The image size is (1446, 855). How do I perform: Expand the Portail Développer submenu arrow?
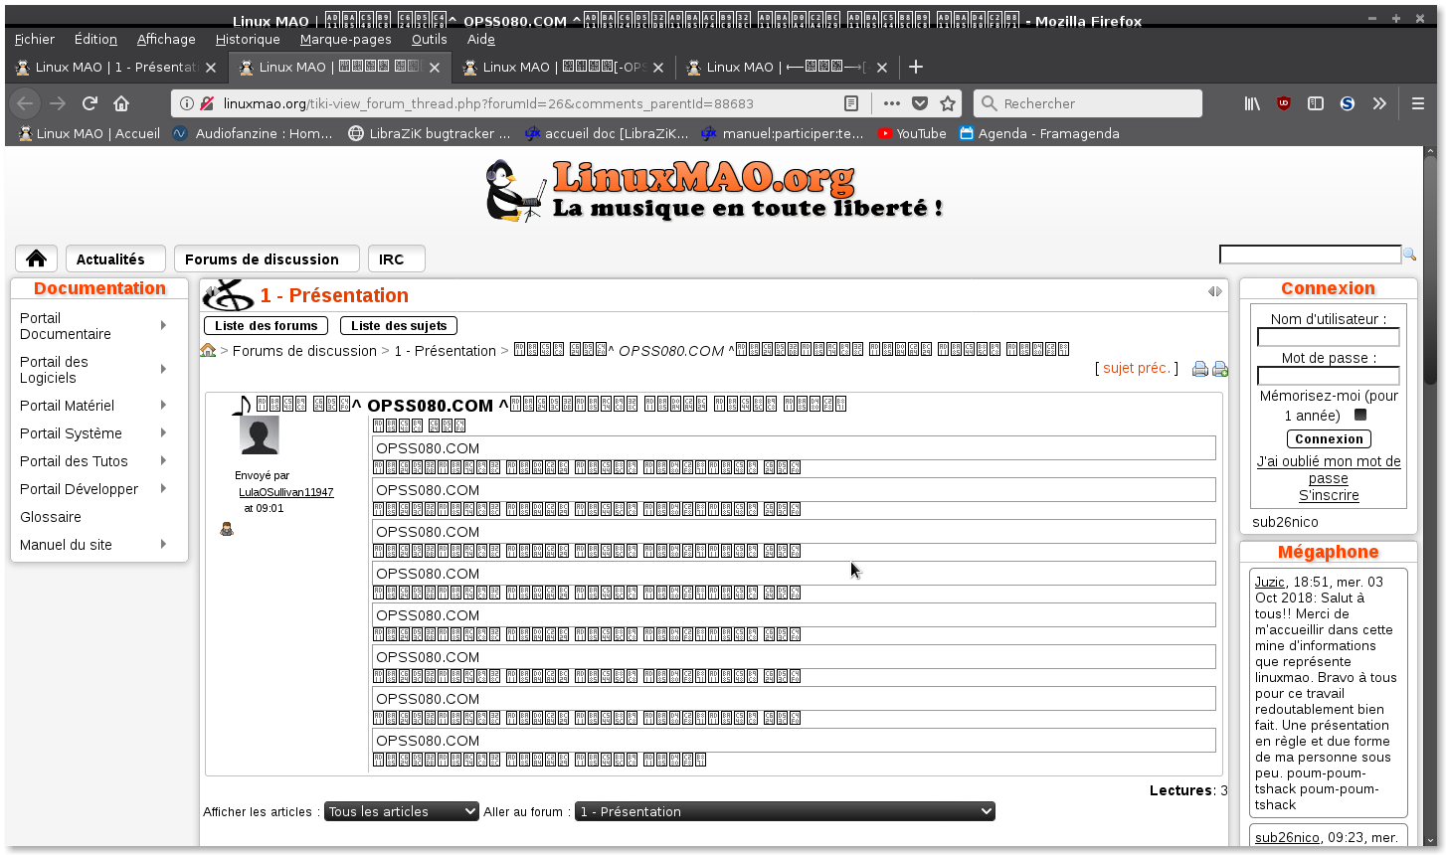coord(163,488)
